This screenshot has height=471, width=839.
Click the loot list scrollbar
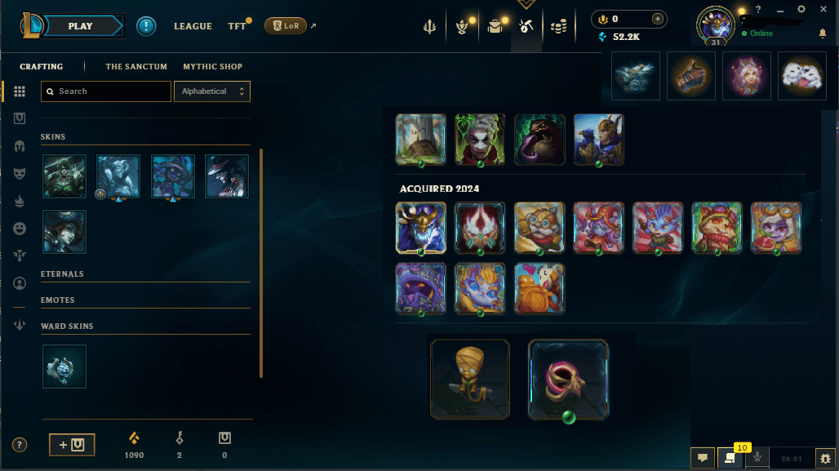[x=261, y=262]
